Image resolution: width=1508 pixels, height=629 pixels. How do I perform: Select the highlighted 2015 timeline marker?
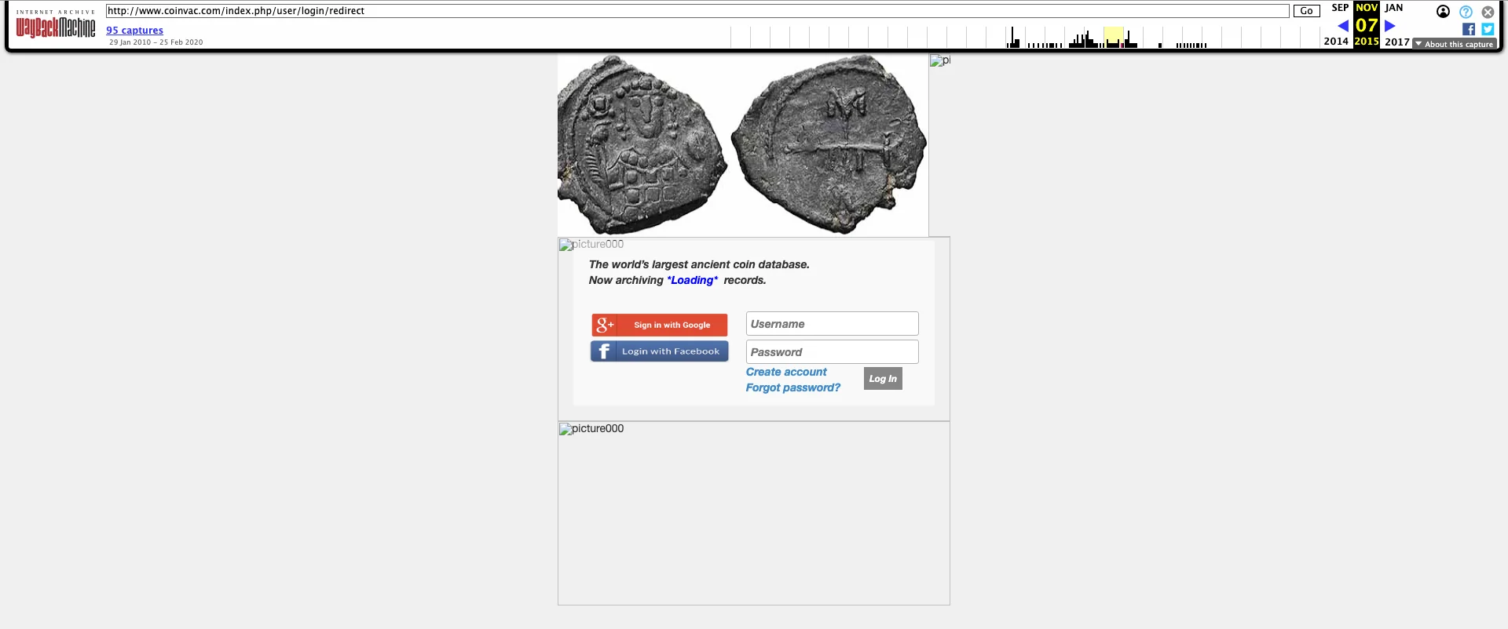point(1113,38)
